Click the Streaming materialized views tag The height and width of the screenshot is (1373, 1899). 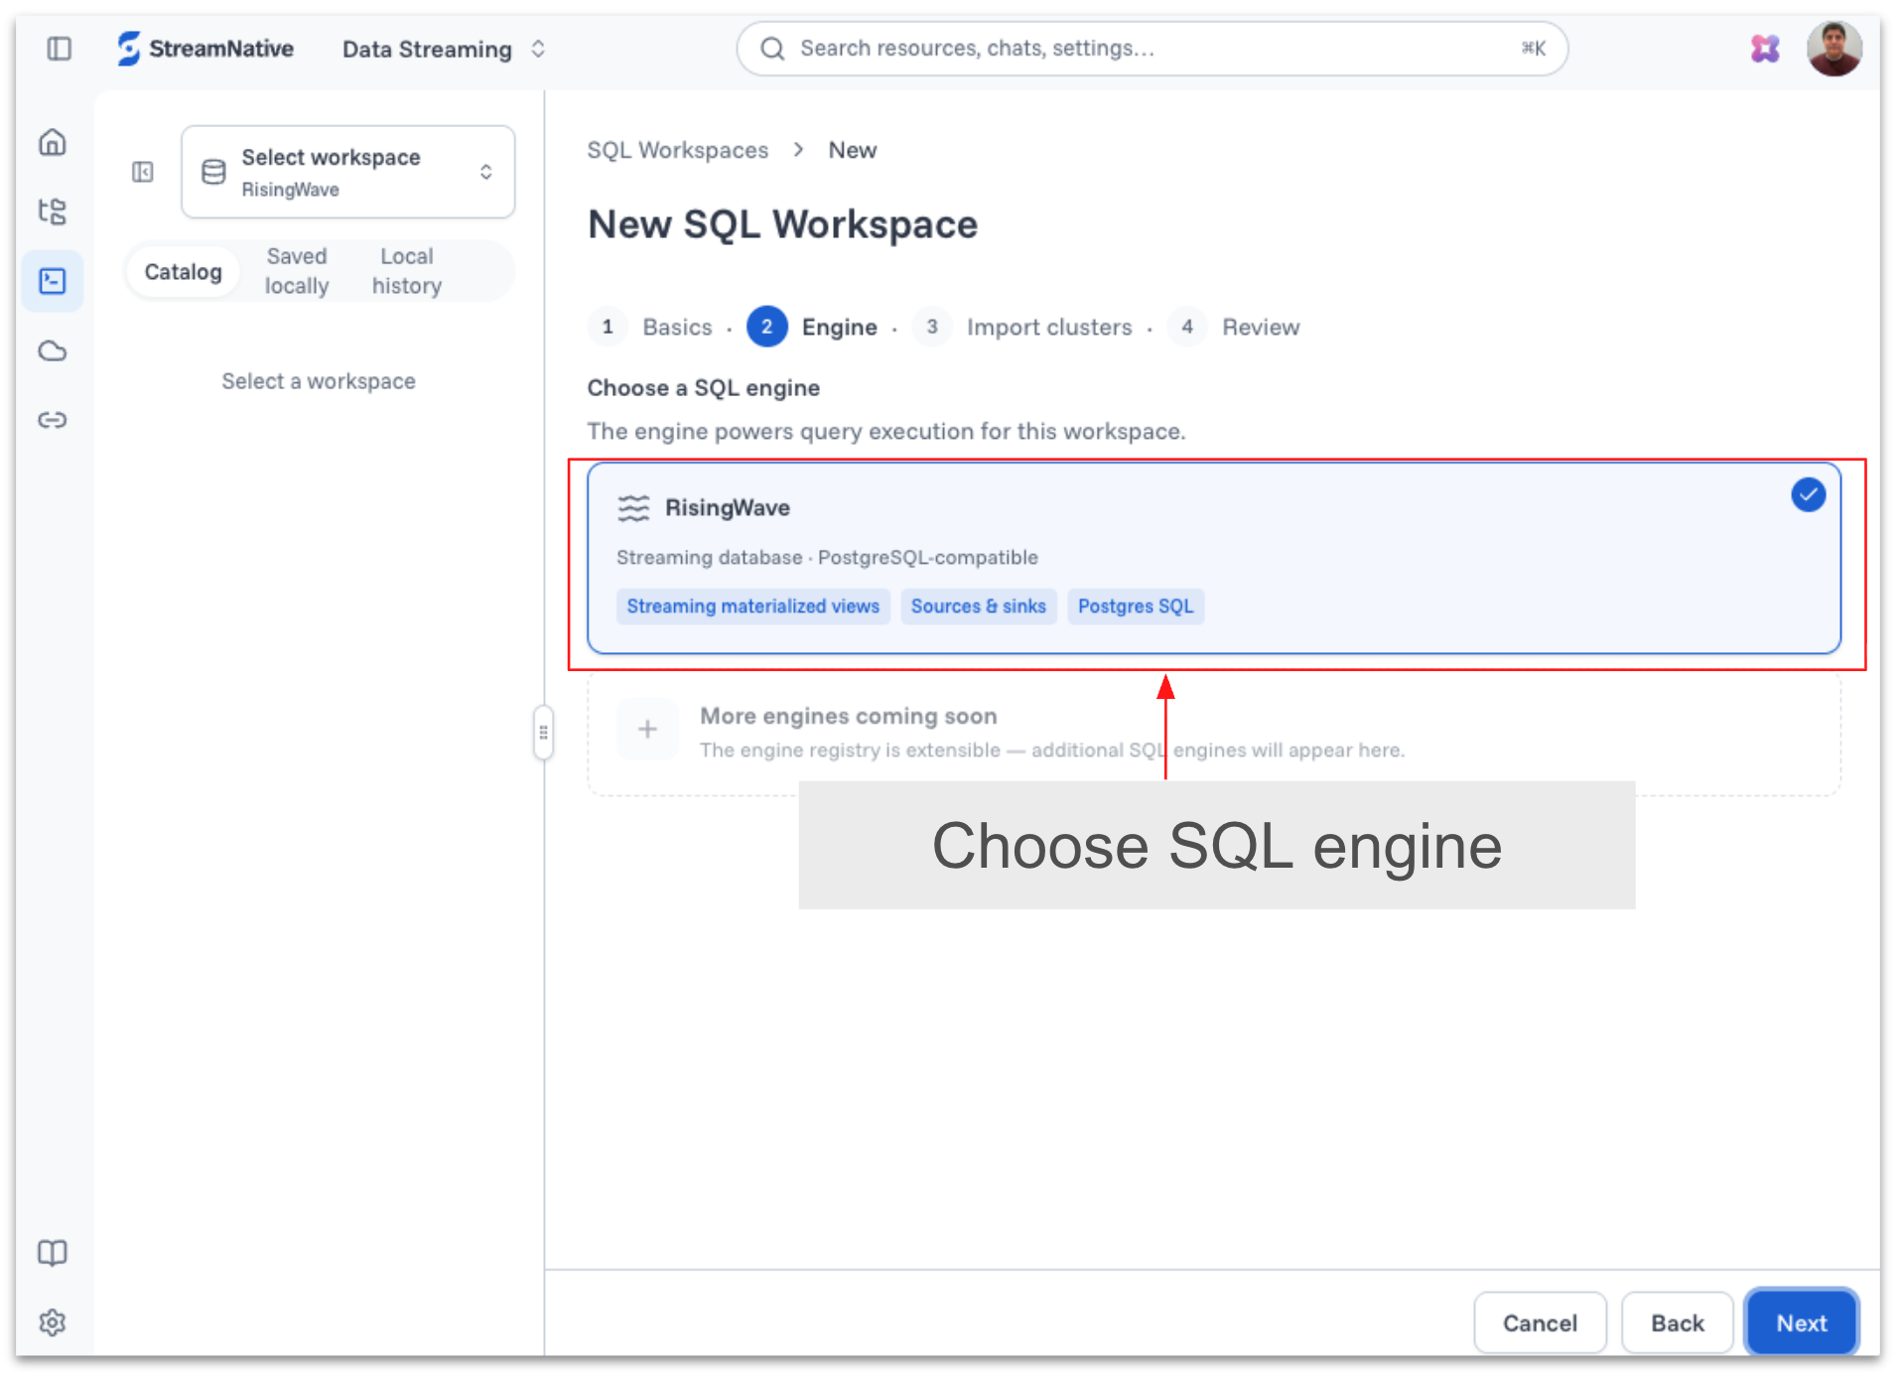(x=753, y=607)
